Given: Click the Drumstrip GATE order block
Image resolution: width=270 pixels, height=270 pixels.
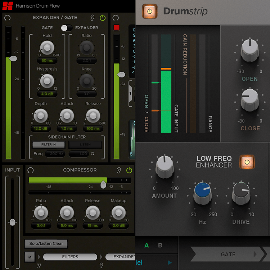Looking at the screenshot, I should coord(228,254).
